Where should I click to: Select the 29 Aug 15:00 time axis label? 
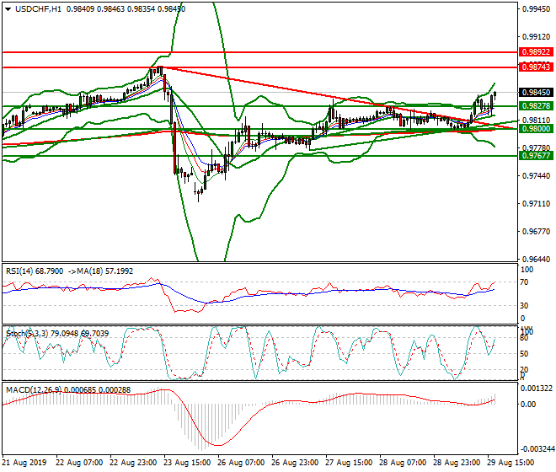pos(511,463)
